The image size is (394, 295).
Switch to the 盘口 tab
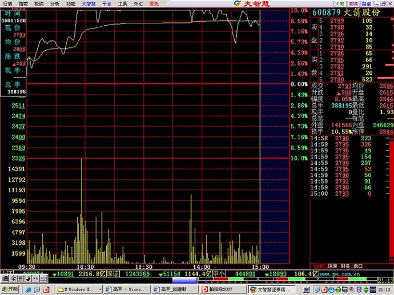[x=357, y=266]
